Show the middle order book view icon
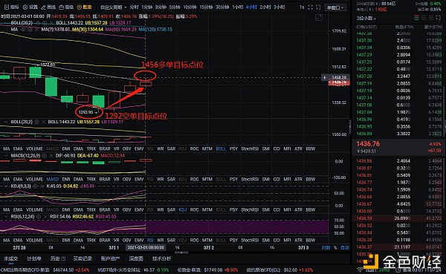The width and height of the screenshot is (446, 274). [x=424, y=18]
